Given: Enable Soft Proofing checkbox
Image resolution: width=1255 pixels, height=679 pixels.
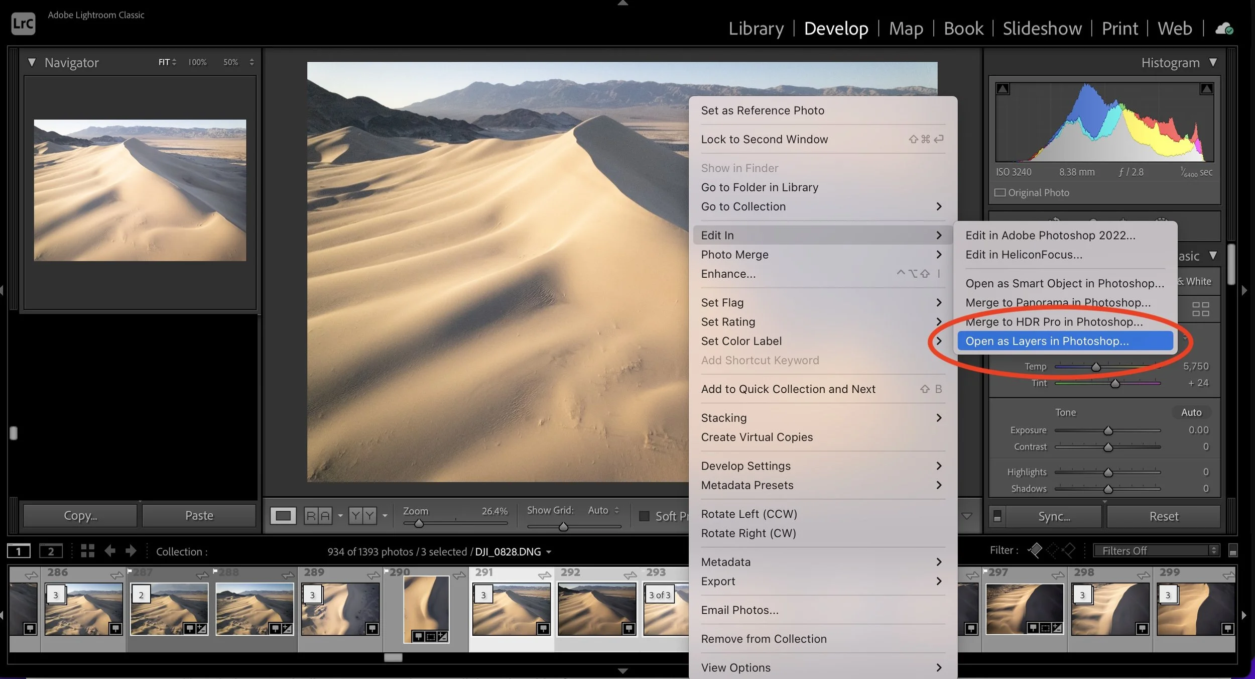Looking at the screenshot, I should 644,516.
